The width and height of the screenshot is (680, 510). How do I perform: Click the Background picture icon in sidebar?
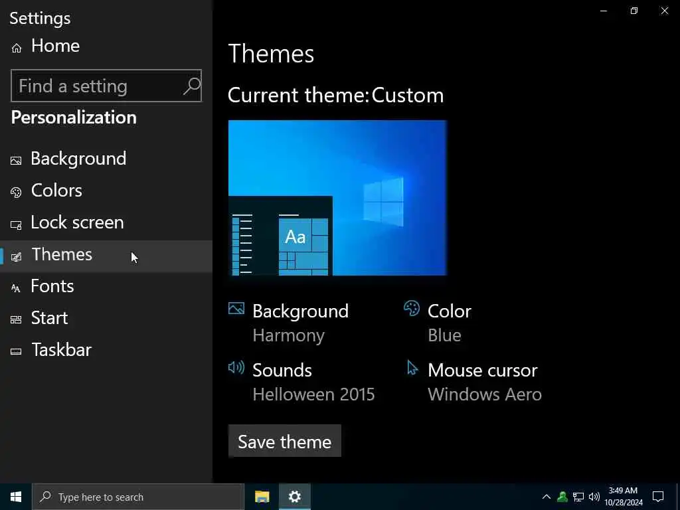(x=16, y=161)
